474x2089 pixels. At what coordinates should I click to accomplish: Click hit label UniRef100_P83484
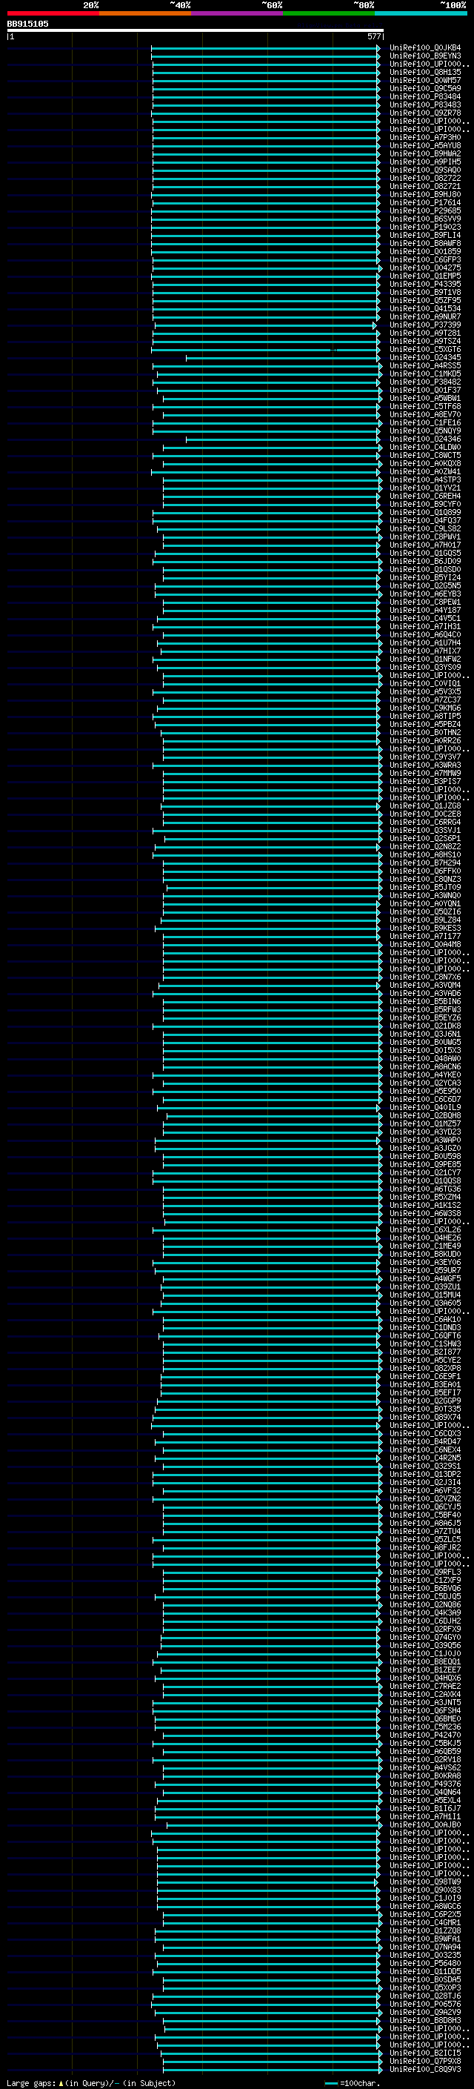point(425,96)
